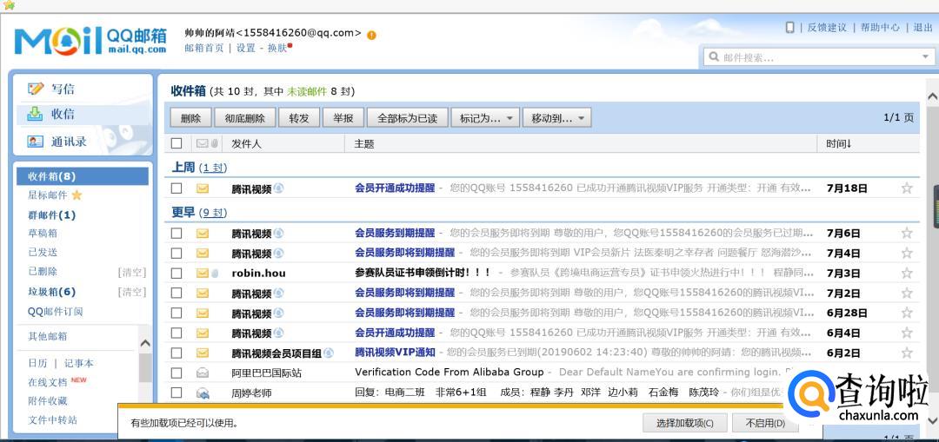Screen dimensions: 939x442
Task: Click the compose pencil icon beside 写信
Action: click(36, 89)
